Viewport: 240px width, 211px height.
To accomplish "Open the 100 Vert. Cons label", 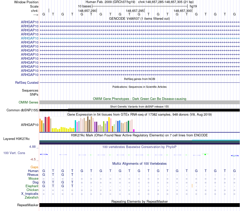I will tap(14, 153).
